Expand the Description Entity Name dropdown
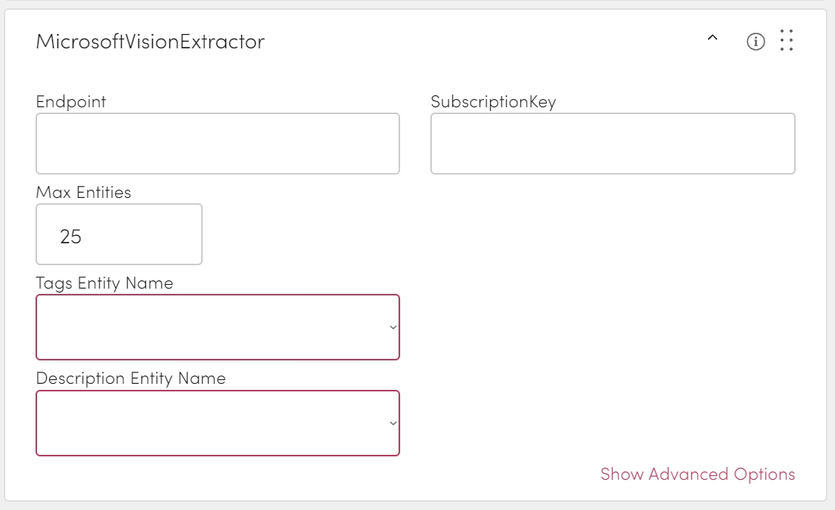 218,423
